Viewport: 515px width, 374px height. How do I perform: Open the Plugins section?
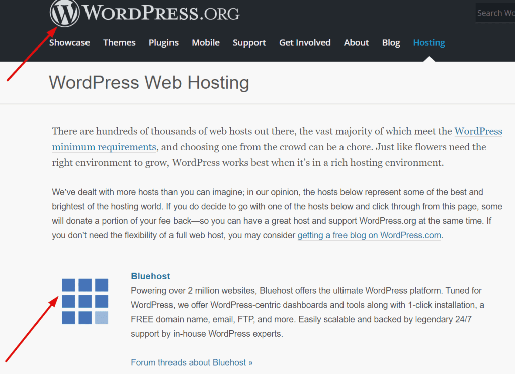coord(163,43)
